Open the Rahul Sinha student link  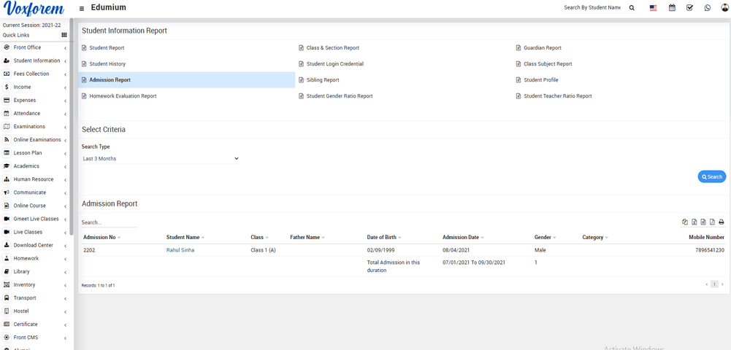click(180, 250)
